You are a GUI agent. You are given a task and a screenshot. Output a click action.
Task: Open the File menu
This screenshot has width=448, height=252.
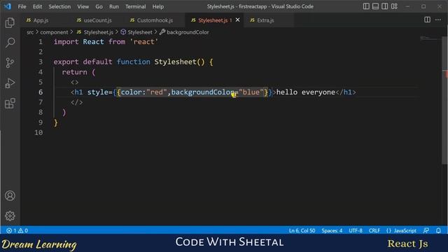(22, 6)
